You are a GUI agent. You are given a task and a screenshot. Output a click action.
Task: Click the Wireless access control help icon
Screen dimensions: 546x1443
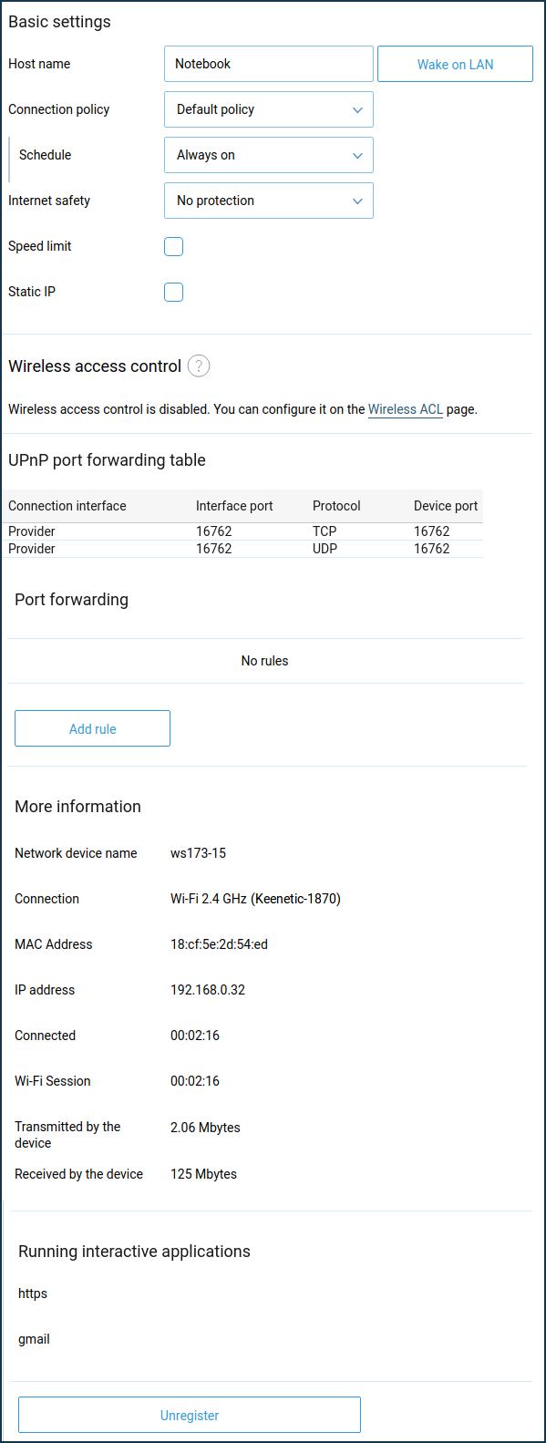pyautogui.click(x=199, y=366)
